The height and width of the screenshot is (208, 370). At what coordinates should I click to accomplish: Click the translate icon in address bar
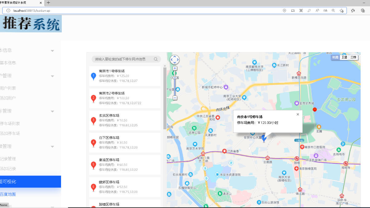coord(325,10)
